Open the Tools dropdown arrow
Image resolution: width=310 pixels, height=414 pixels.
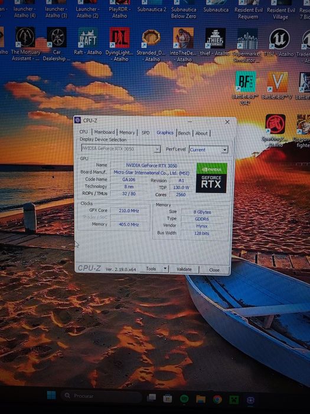(165, 269)
